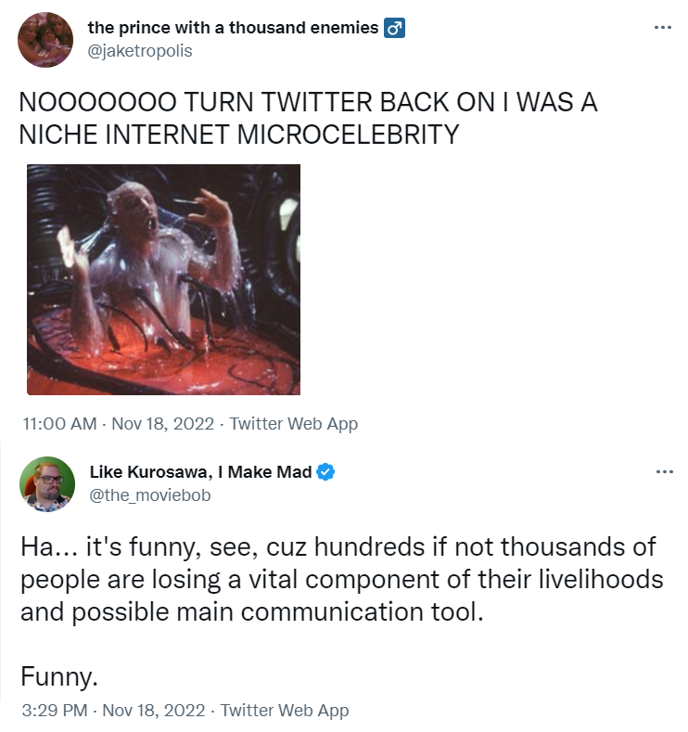Viewport: 688px width, 732px height.
Task: Open the profile "the prince with a thousand enemies"
Action: pyautogui.click(x=233, y=28)
